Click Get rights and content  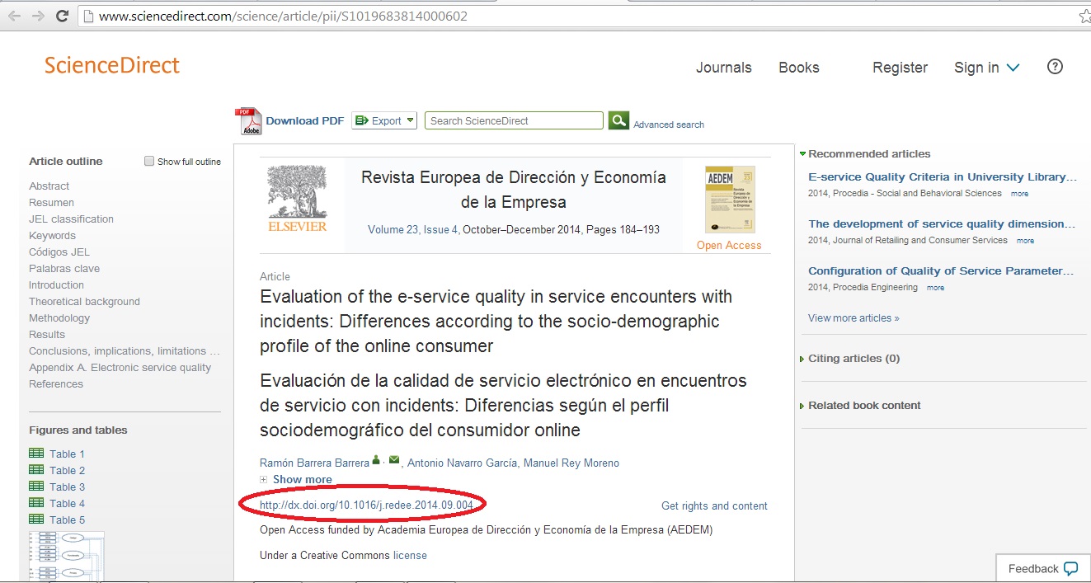pyautogui.click(x=714, y=505)
